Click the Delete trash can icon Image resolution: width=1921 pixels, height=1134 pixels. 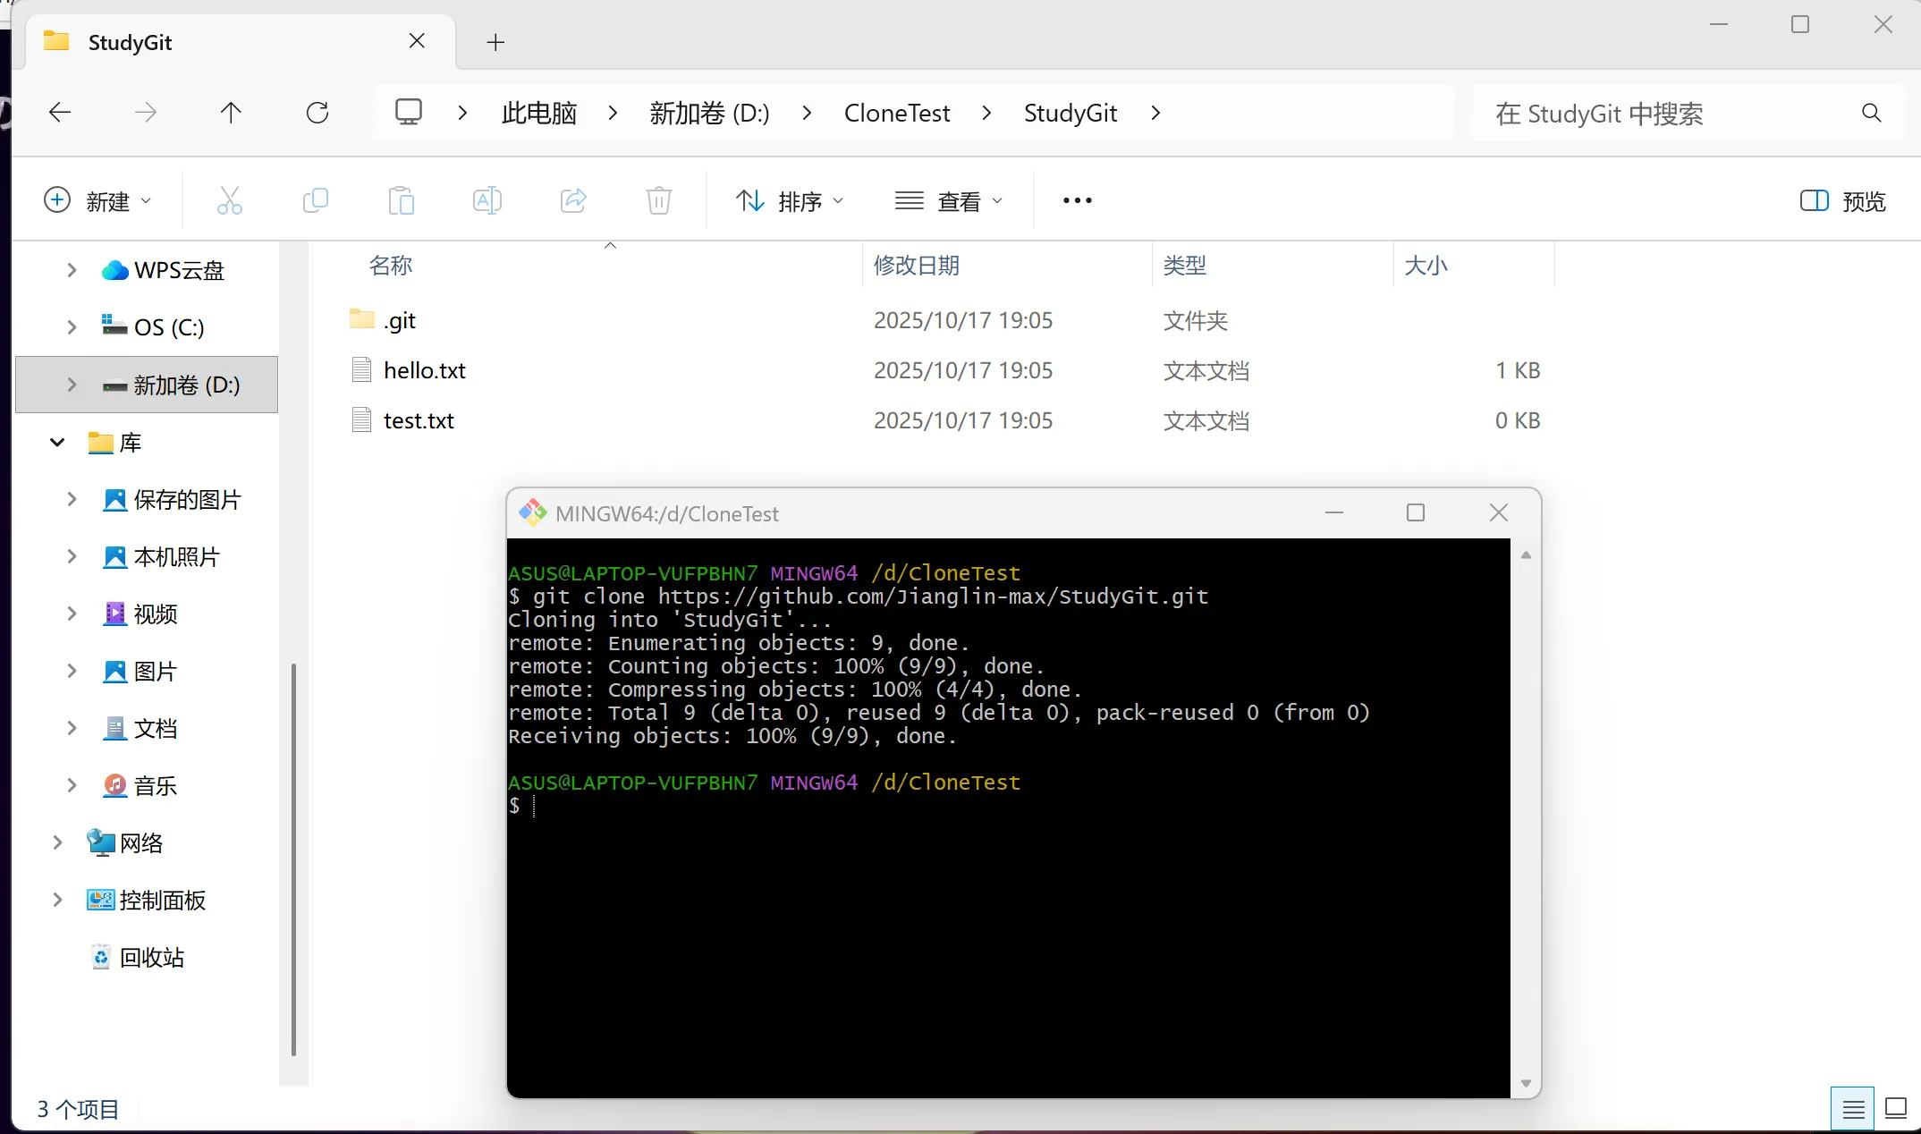tap(658, 200)
